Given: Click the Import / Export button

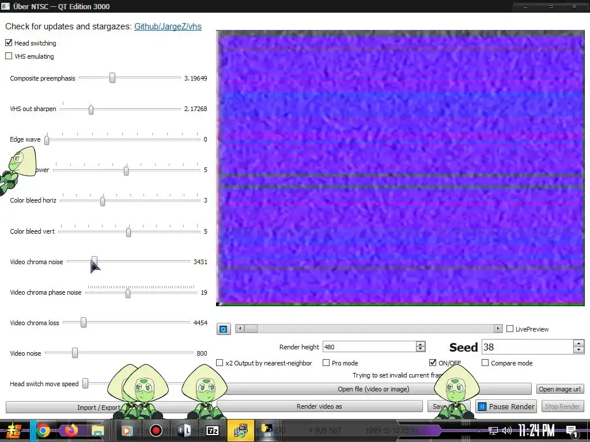Looking at the screenshot, I should tap(99, 407).
